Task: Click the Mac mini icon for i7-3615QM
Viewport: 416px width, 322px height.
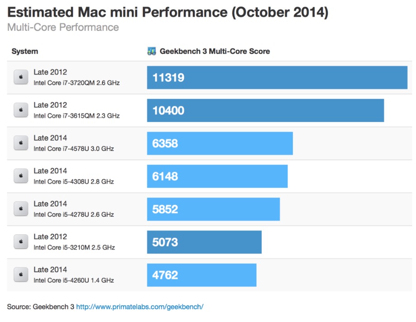Action: (21, 110)
